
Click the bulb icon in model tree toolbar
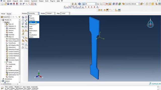[19, 17]
